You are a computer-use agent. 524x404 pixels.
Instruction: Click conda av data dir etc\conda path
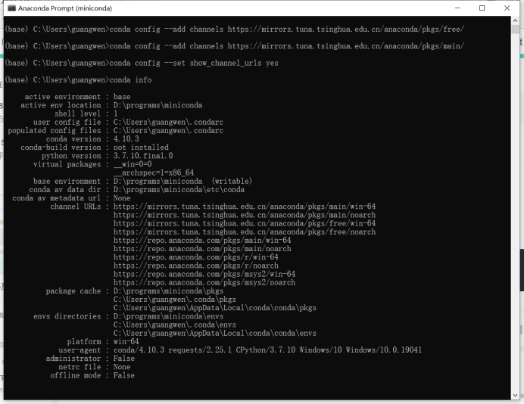(179, 190)
